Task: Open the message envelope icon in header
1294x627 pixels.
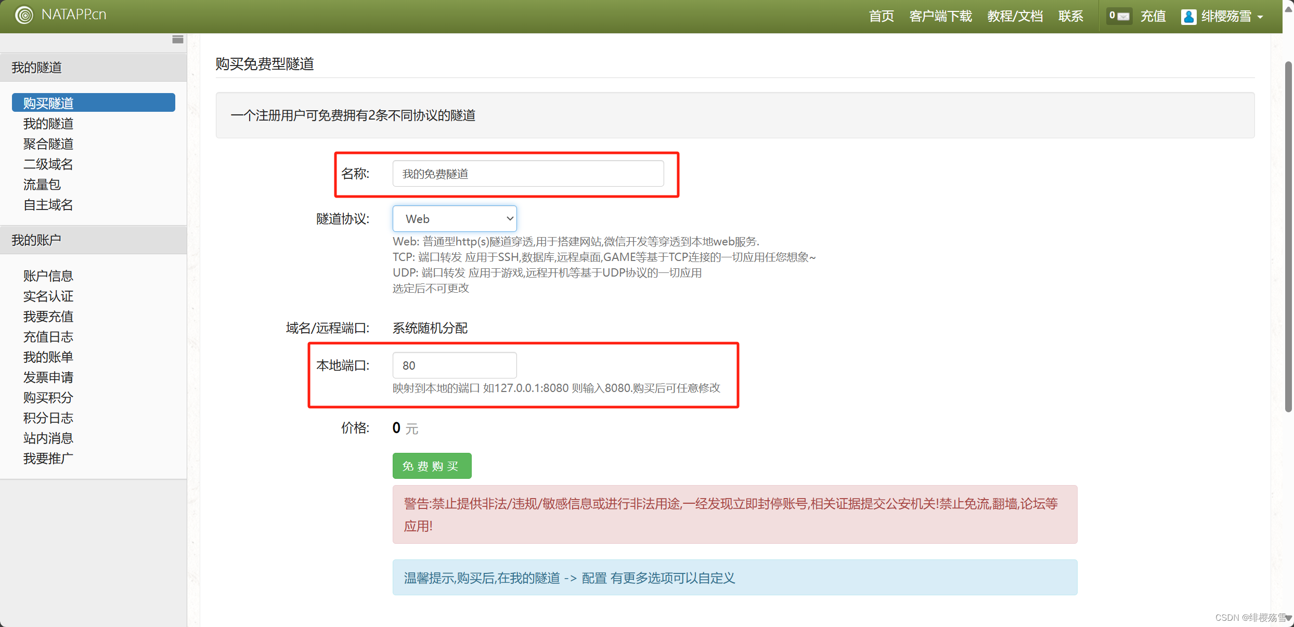Action: coord(1123,16)
